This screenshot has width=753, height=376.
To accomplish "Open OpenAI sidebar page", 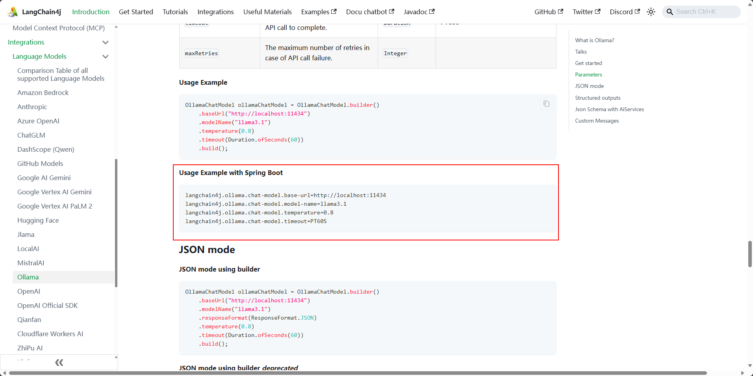I will click(29, 291).
